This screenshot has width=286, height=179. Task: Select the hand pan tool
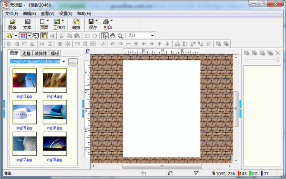[112, 36]
